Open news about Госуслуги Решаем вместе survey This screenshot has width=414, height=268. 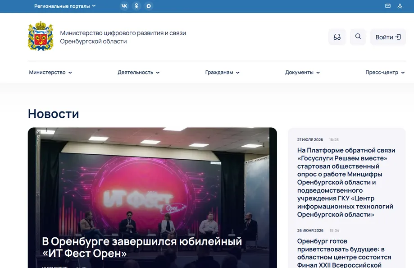click(x=346, y=182)
